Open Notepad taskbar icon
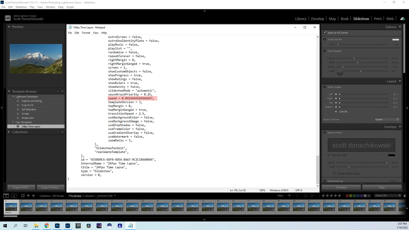The height and width of the screenshot is (230, 409). click(130, 225)
